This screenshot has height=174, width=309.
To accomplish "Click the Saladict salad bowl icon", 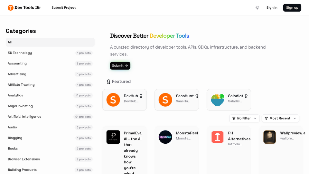I will pos(217,100).
